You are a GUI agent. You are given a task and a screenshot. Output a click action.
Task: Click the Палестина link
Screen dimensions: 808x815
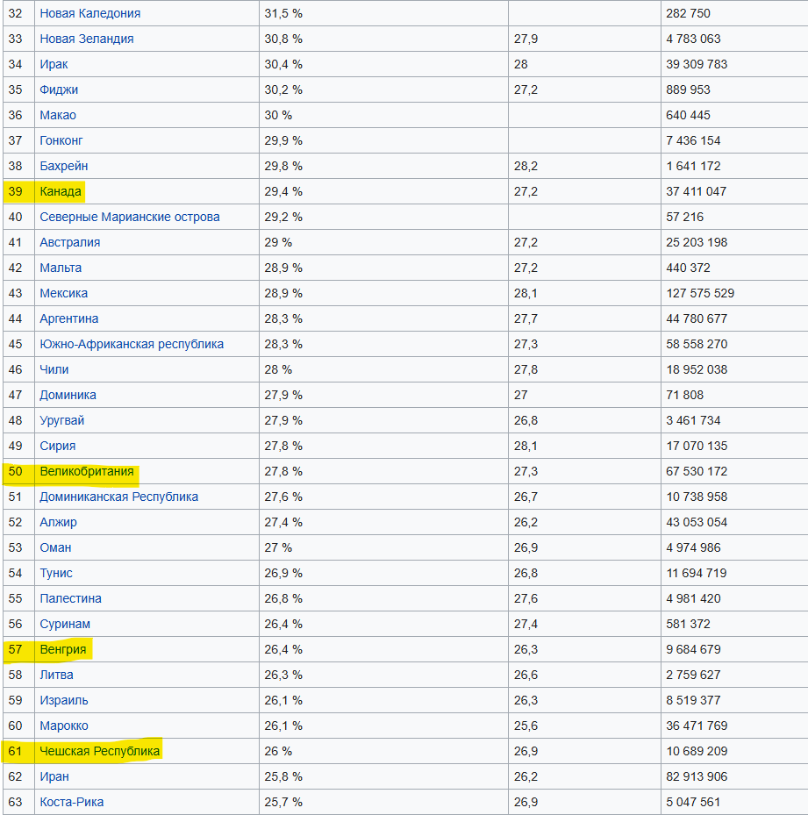70,598
